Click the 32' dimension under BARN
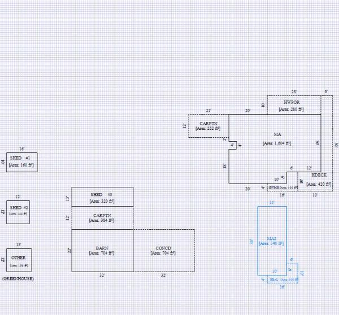 tap(102, 275)
